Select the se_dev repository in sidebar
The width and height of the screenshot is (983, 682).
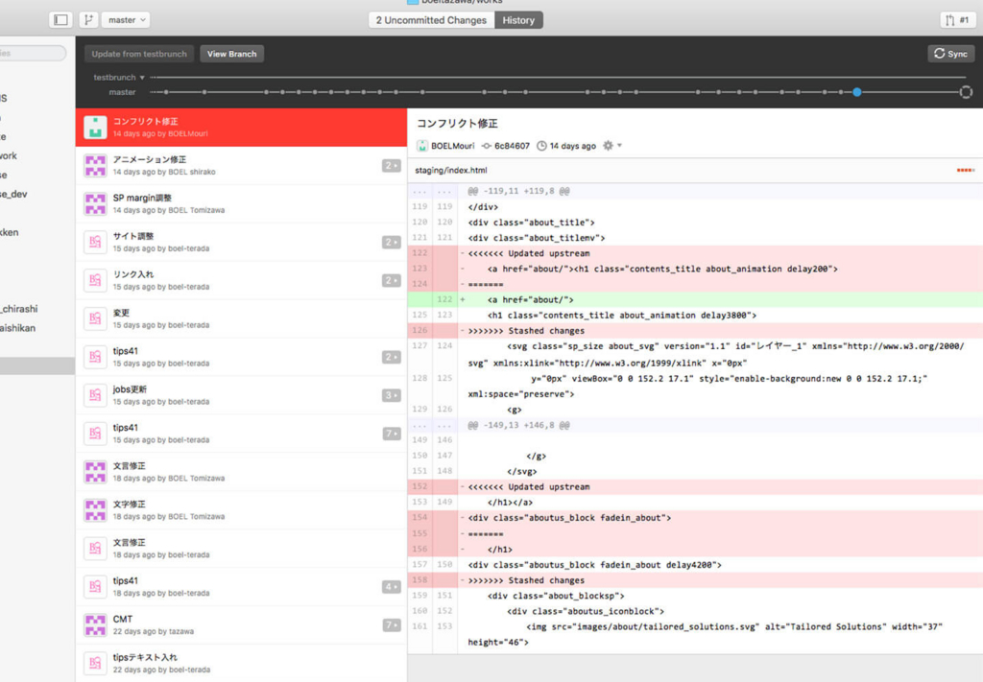[x=13, y=194]
